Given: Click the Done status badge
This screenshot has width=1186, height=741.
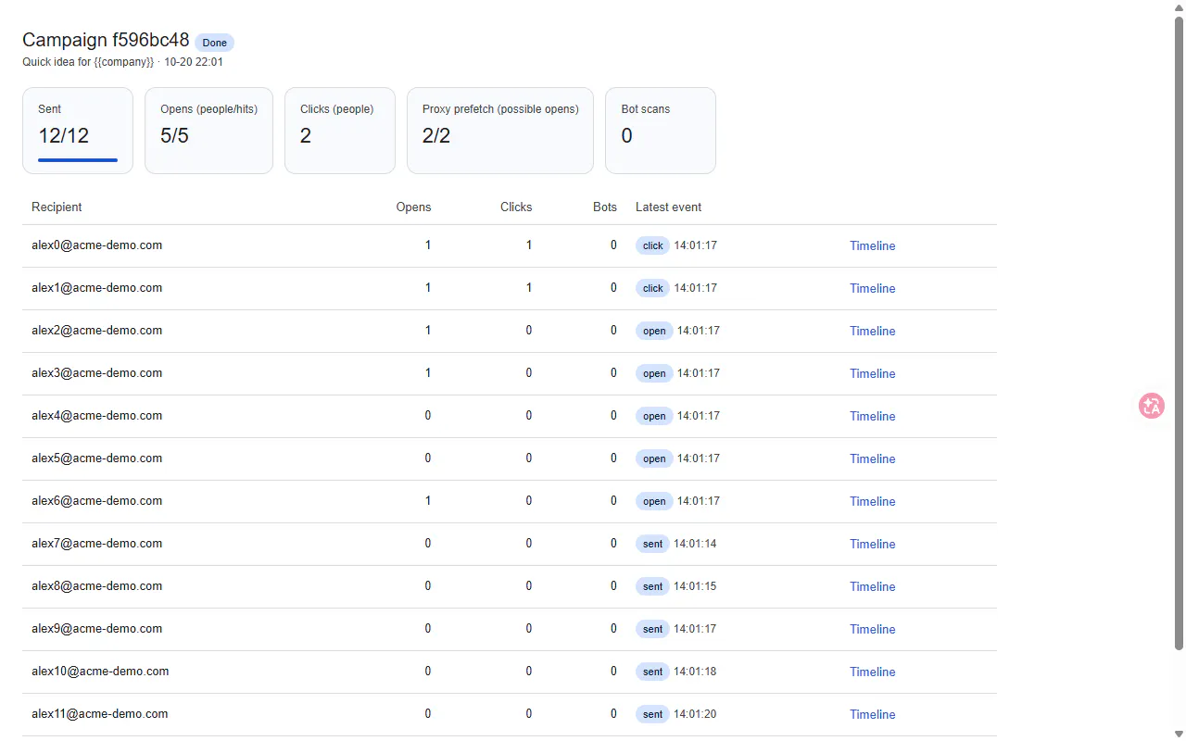Looking at the screenshot, I should (x=214, y=43).
